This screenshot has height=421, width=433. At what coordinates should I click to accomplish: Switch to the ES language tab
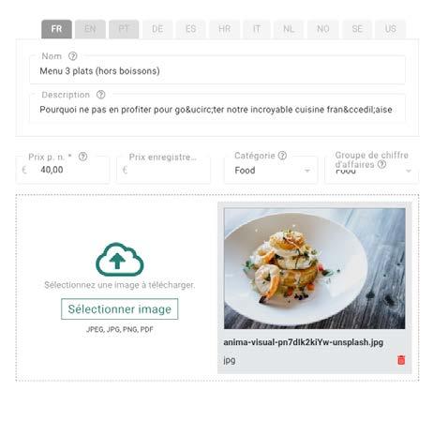tap(191, 29)
